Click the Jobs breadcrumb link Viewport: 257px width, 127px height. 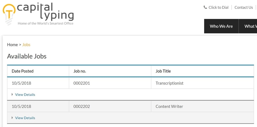tap(26, 45)
